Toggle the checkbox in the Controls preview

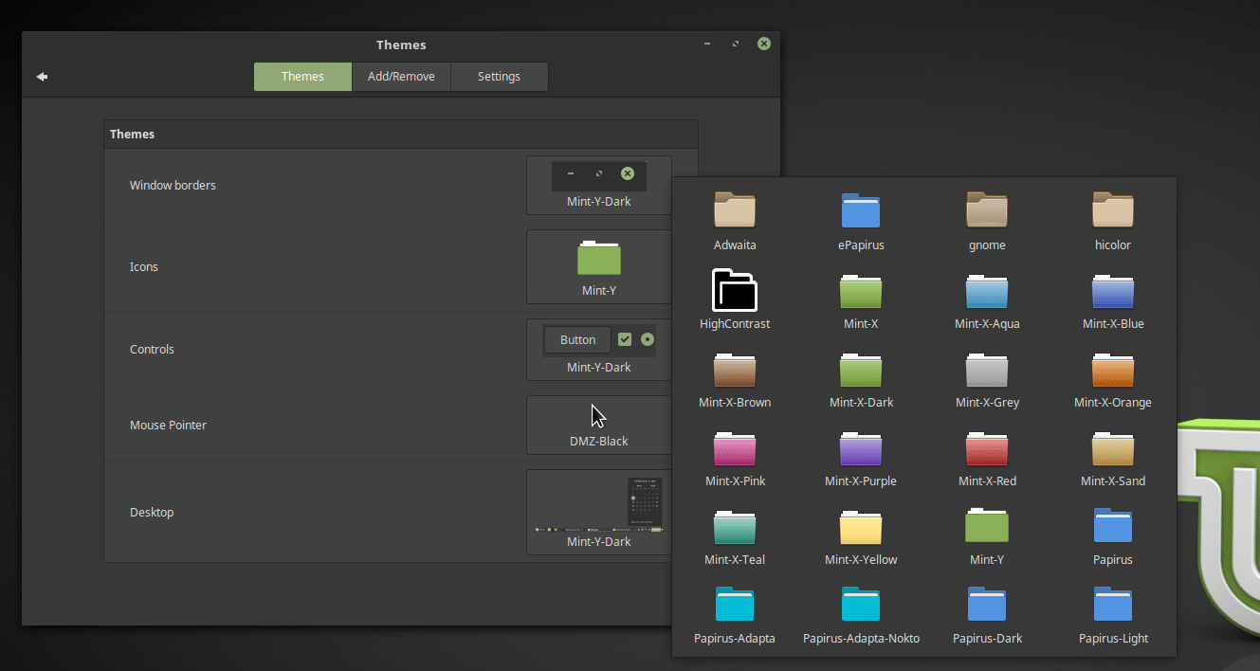(625, 338)
